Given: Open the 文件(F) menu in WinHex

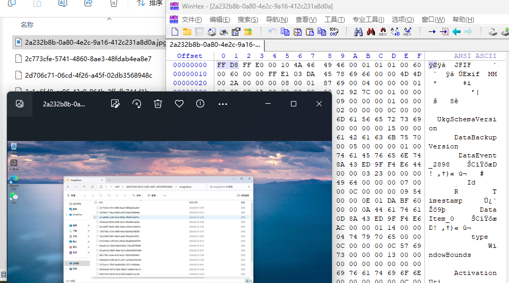Looking at the screenshot, I should tap(192, 19).
